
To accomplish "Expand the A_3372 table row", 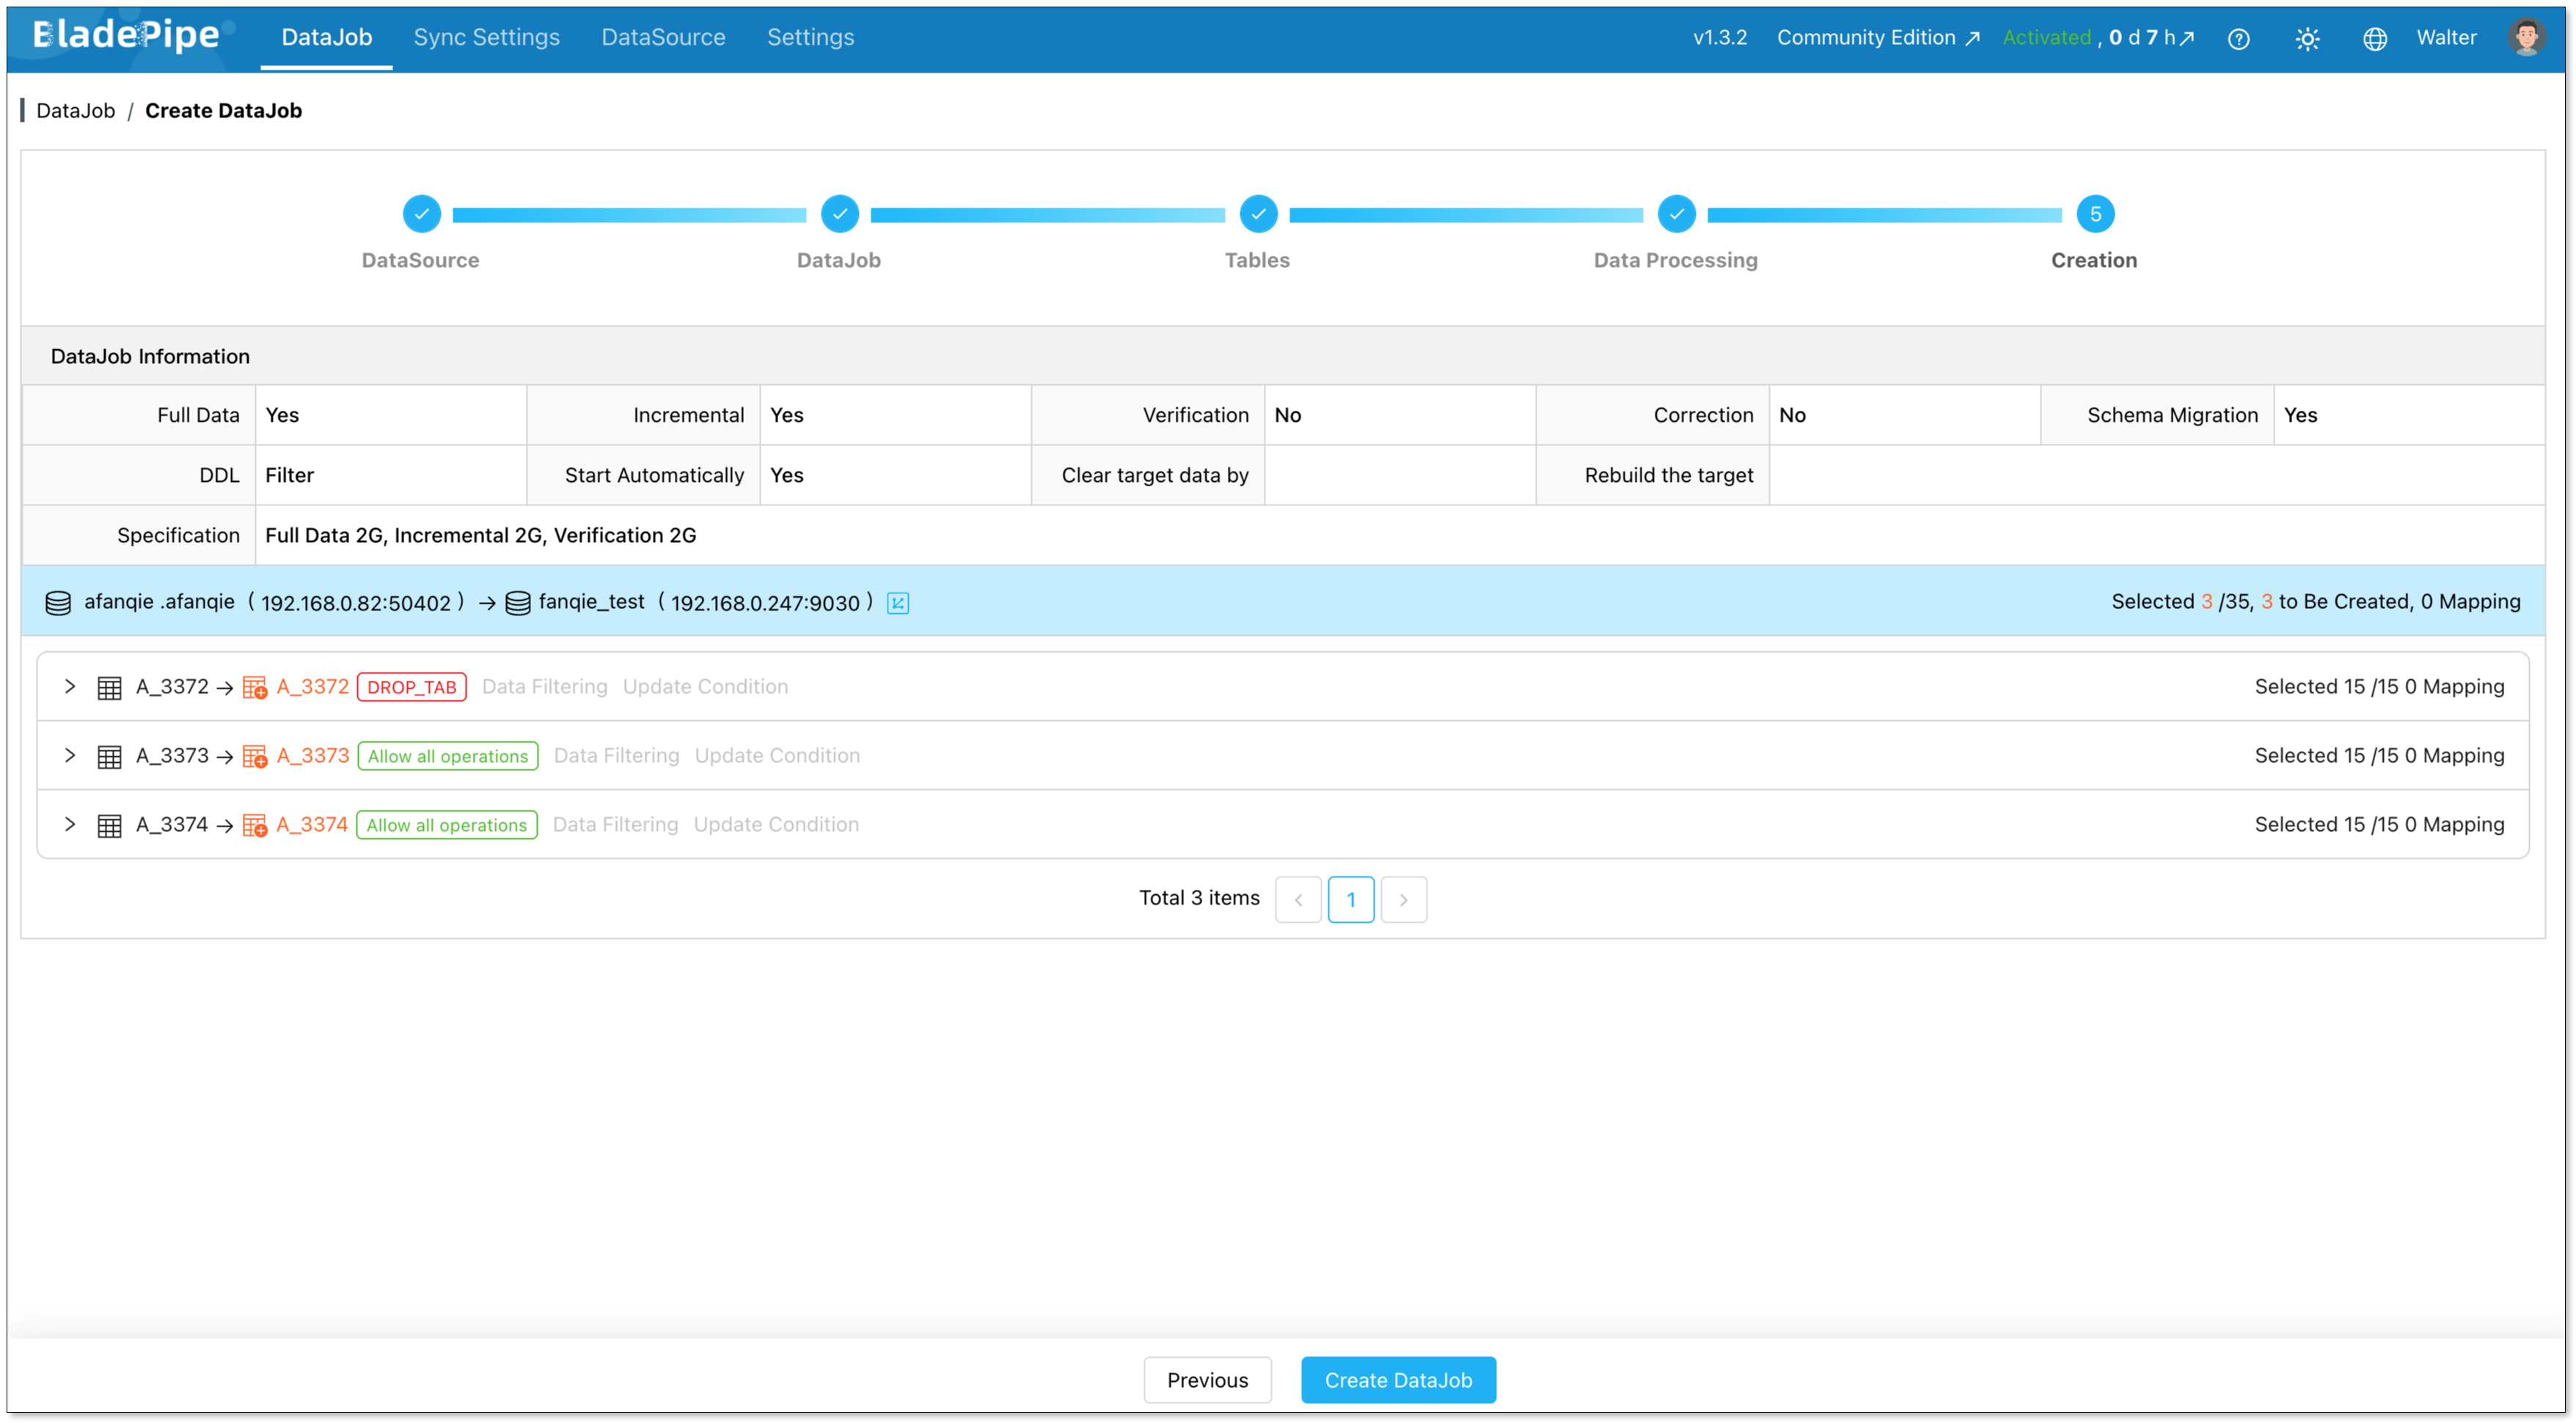I will [x=70, y=687].
